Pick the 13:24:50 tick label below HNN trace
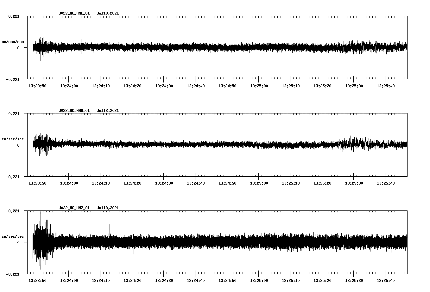The width and height of the screenshot is (430, 292). (227, 183)
